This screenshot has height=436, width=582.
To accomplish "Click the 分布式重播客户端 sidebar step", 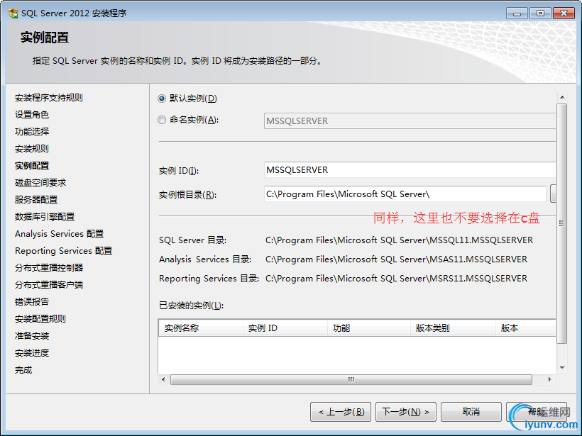I will click(x=49, y=285).
